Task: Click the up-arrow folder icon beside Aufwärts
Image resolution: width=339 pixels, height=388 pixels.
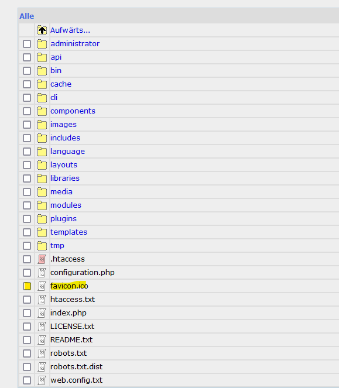Action: 42,30
